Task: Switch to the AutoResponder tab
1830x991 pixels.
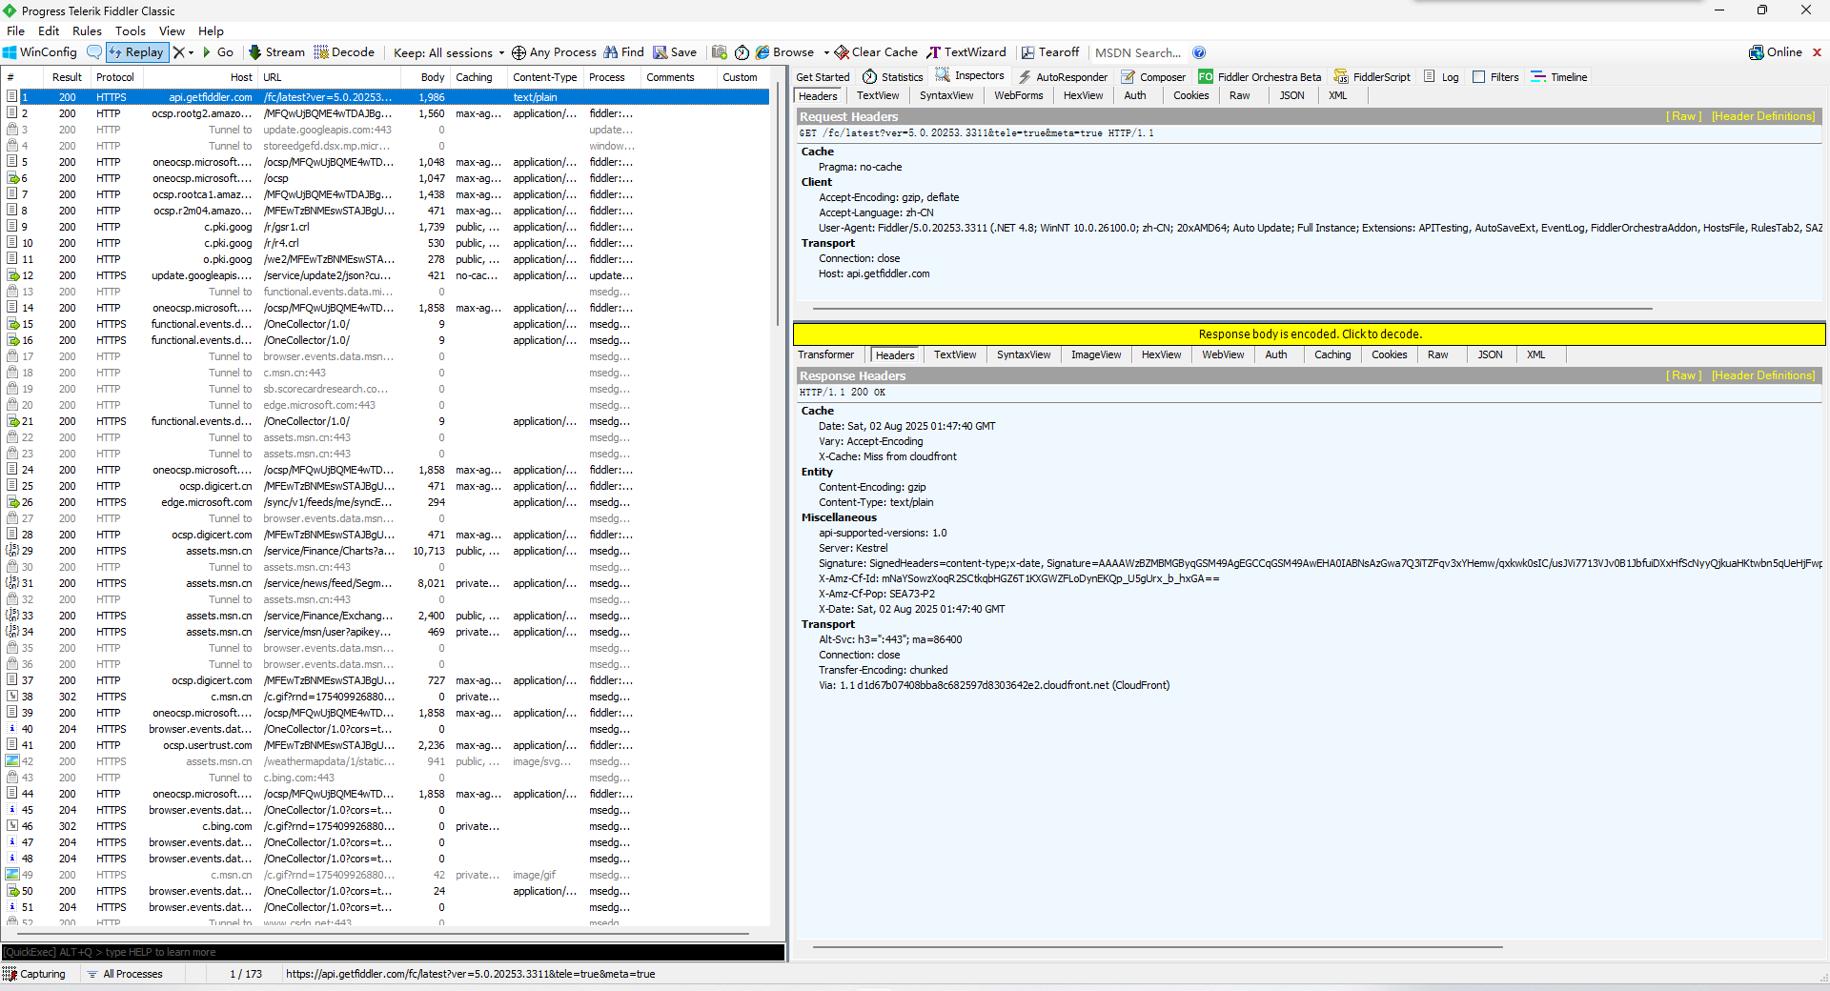Action: point(1063,77)
